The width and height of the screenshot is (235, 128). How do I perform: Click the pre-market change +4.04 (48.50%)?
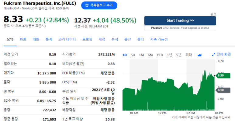tap(115, 21)
